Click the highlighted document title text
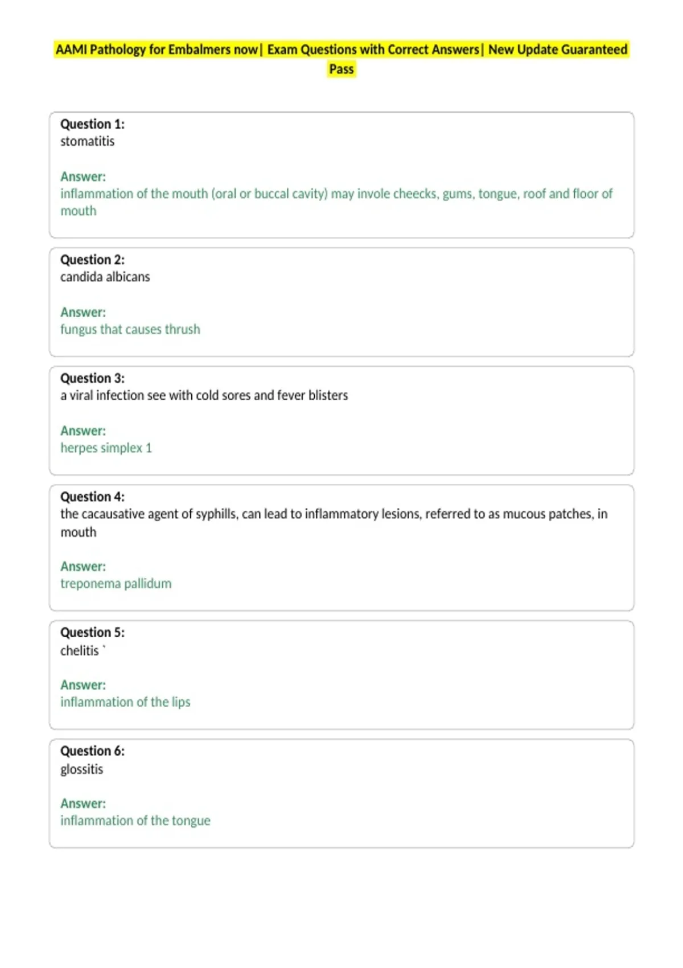 point(341,59)
